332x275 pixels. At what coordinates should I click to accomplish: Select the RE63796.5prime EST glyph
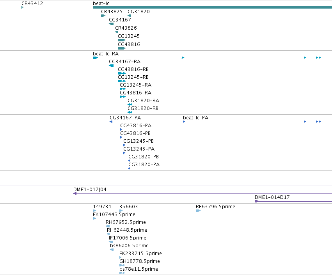click(198, 211)
